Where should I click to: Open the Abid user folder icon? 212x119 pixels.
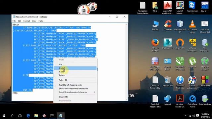point(155,7)
